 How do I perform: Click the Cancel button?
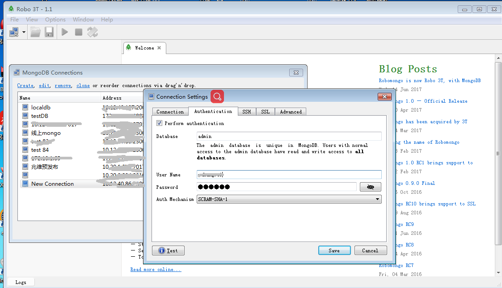371,250
